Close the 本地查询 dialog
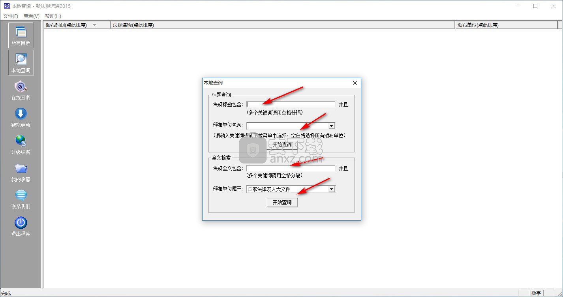 click(355, 83)
